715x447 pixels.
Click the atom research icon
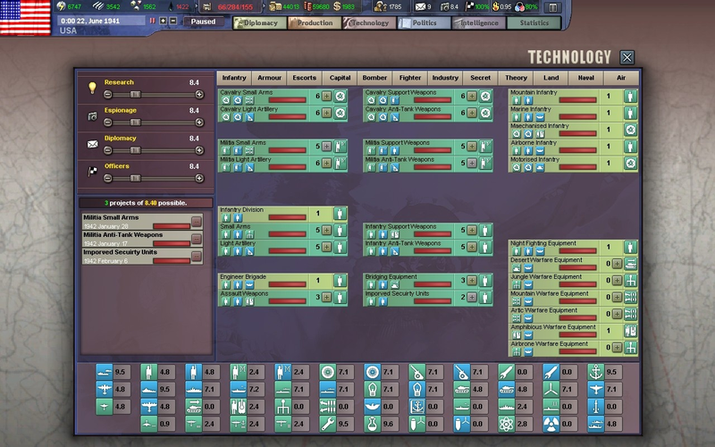(506, 424)
